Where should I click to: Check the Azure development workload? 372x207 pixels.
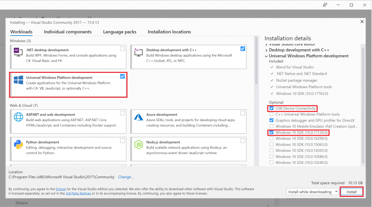(x=243, y=113)
